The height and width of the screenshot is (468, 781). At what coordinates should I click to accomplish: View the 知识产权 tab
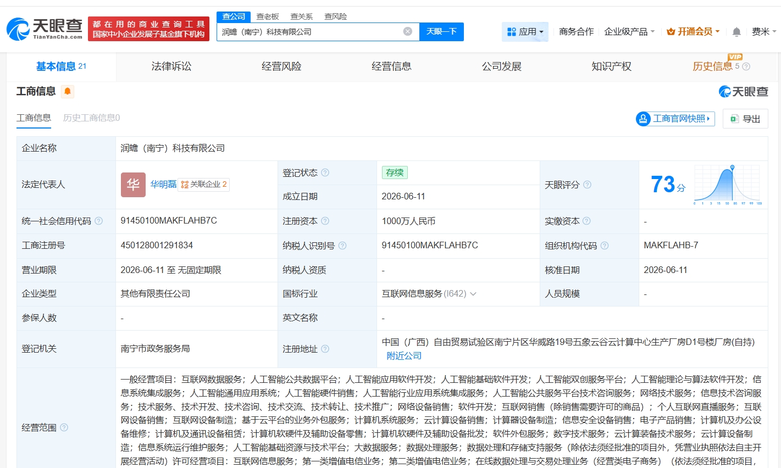coord(612,66)
